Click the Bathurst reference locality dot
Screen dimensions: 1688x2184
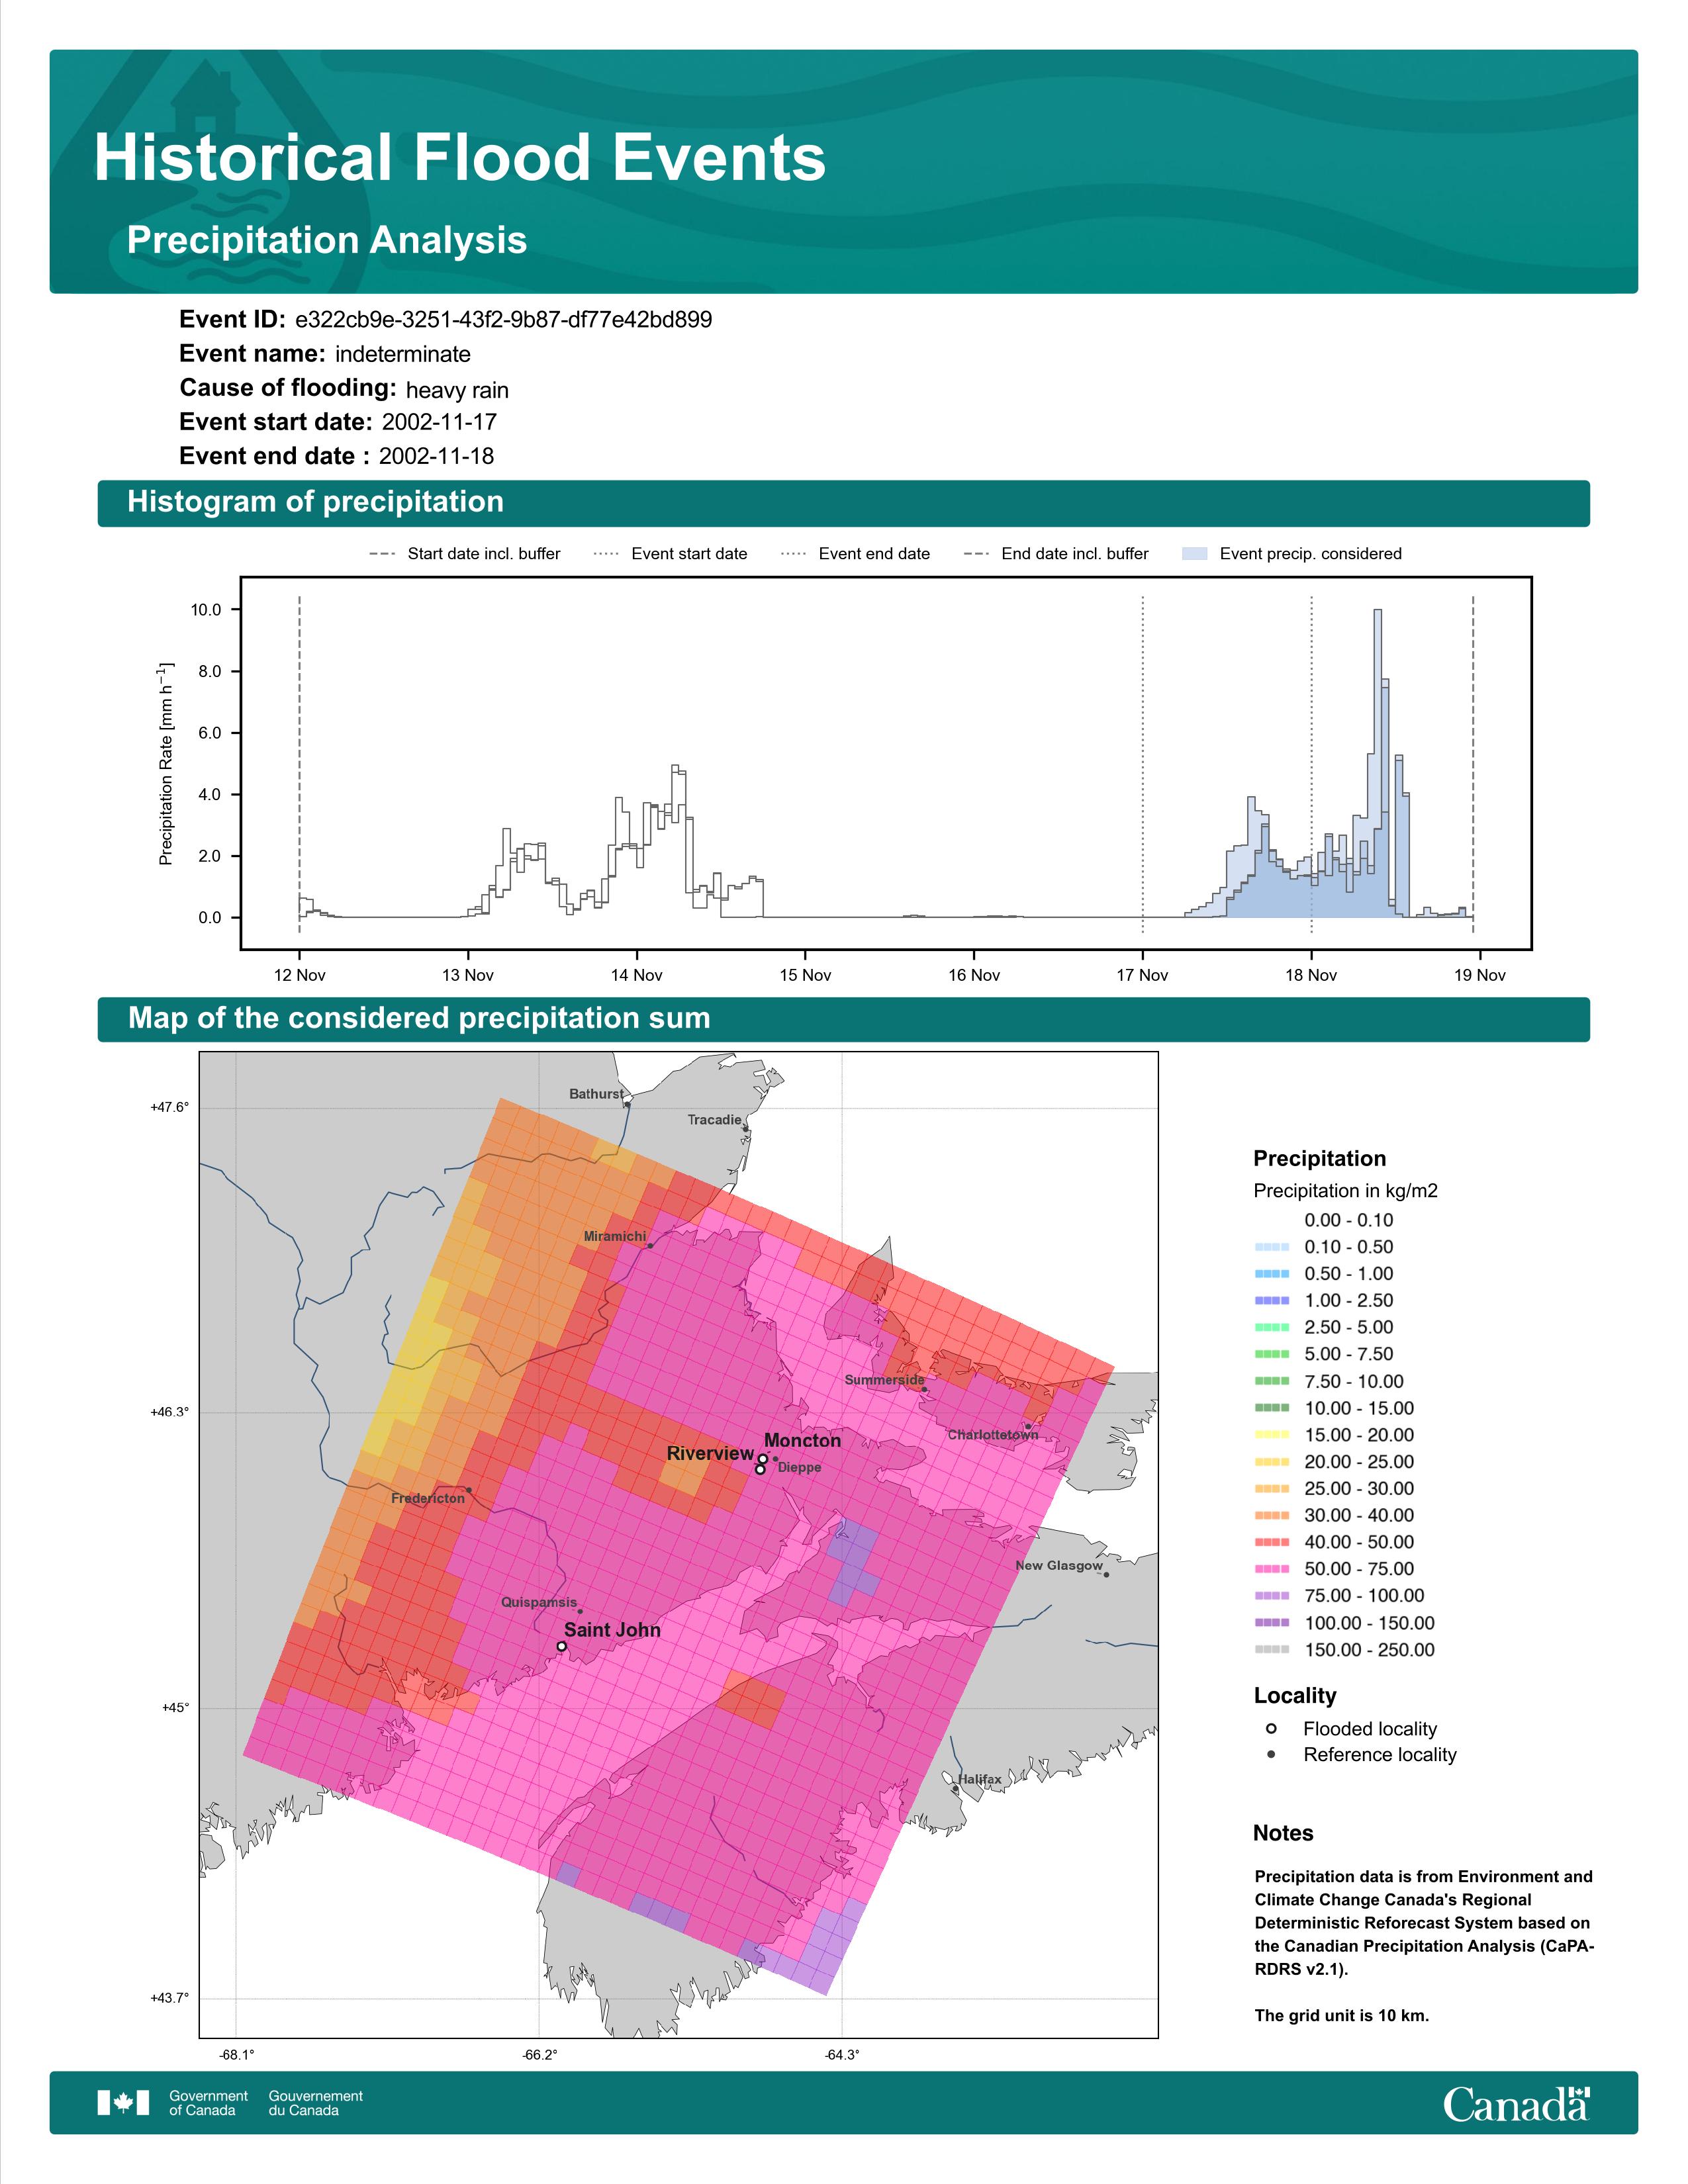point(627,1105)
